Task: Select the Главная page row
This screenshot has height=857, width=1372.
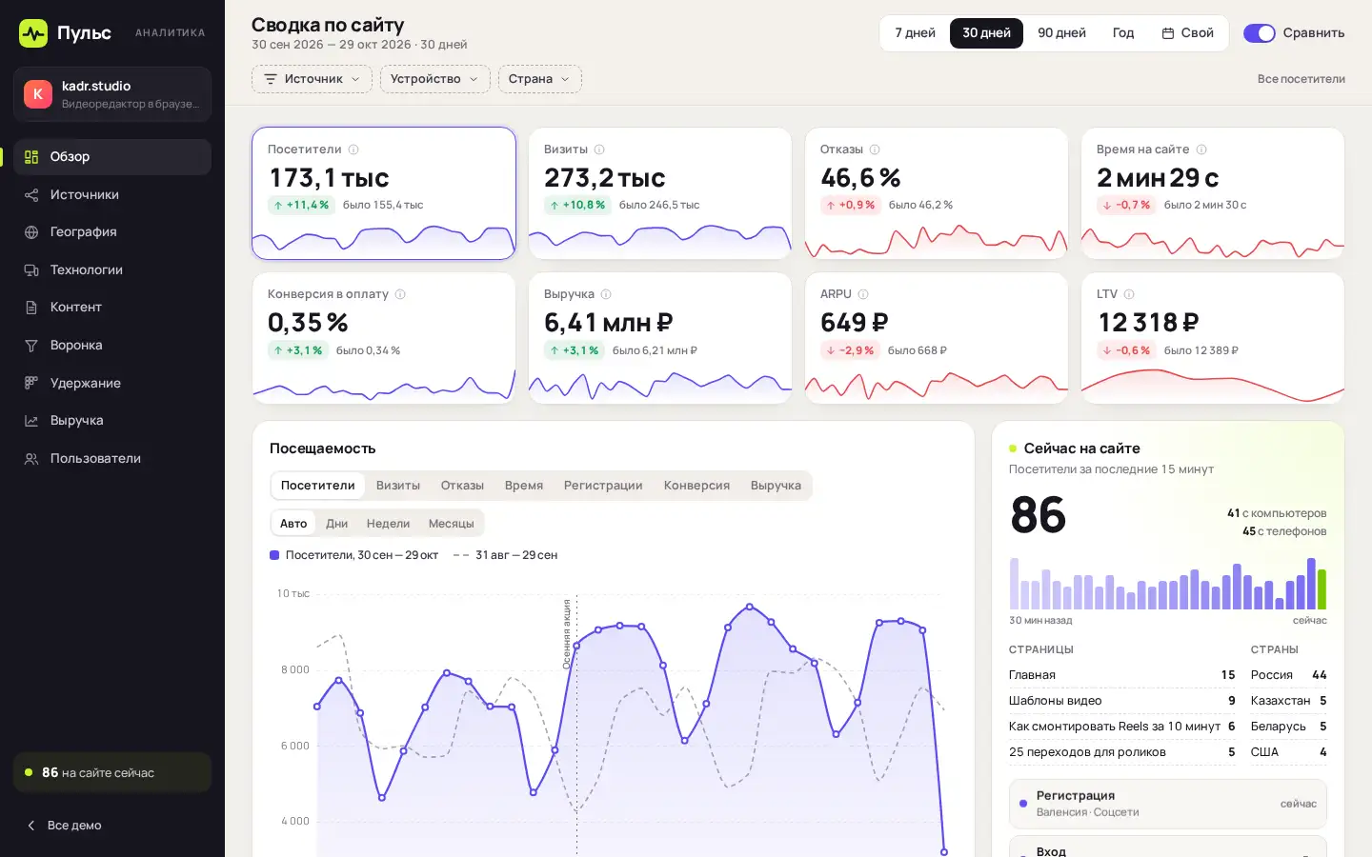Action: (x=1121, y=675)
